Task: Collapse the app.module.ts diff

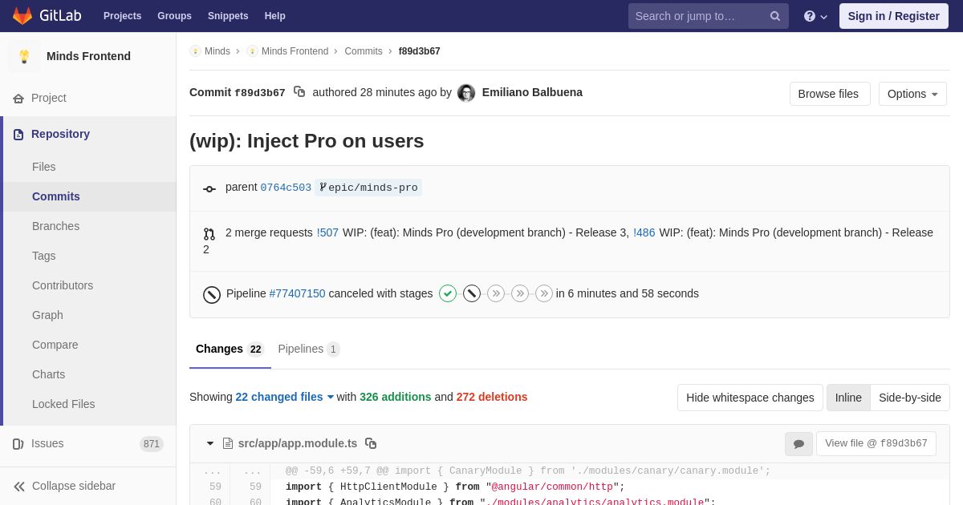Action: pyautogui.click(x=210, y=443)
